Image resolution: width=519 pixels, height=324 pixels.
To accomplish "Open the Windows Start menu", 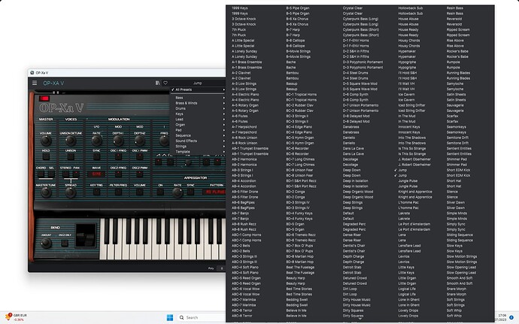I will tap(170, 317).
